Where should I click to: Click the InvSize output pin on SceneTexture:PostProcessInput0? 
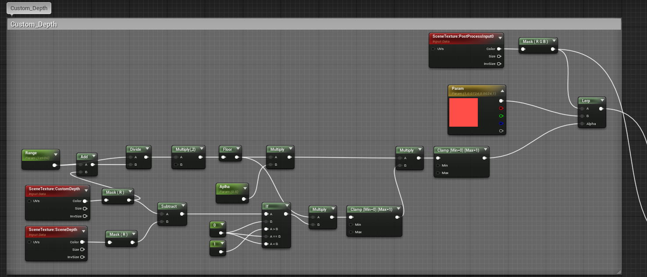[499, 64]
